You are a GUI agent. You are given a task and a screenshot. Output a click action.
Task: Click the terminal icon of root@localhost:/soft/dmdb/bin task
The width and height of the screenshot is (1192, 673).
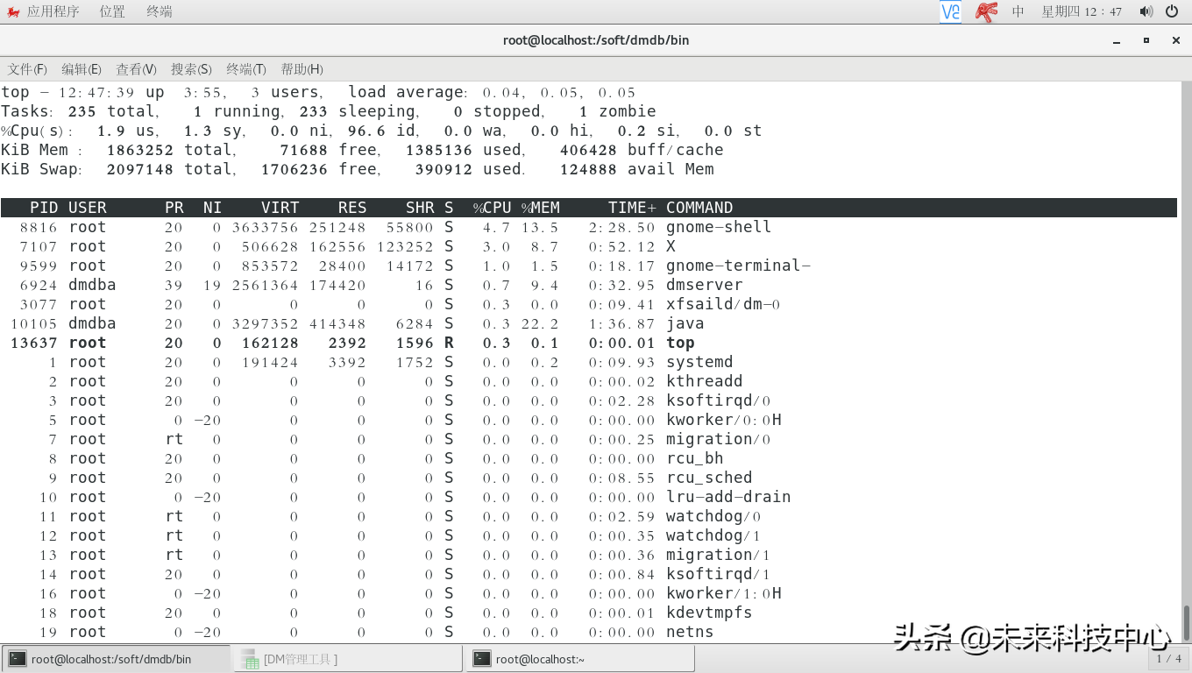point(18,659)
